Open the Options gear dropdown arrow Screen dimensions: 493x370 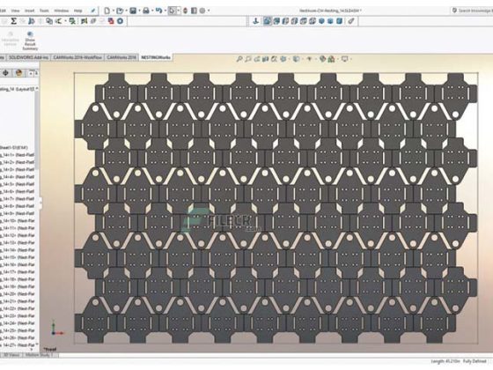[209, 11]
